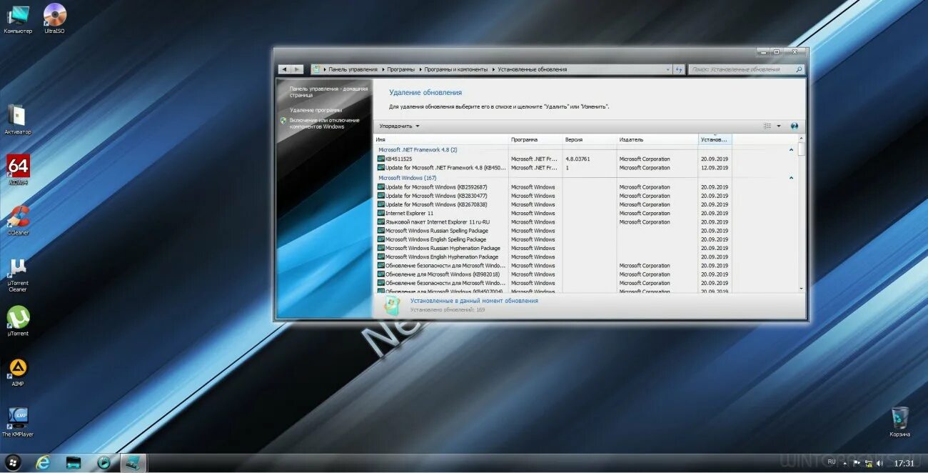Open the help question-mark button

pos(795,126)
